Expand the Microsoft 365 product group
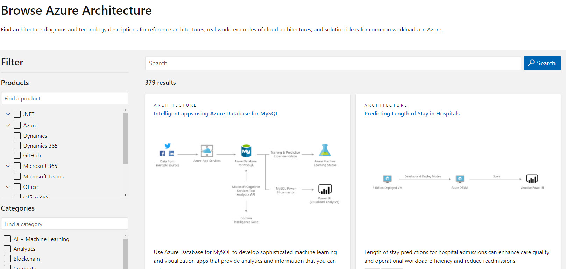566x269 pixels. point(8,166)
